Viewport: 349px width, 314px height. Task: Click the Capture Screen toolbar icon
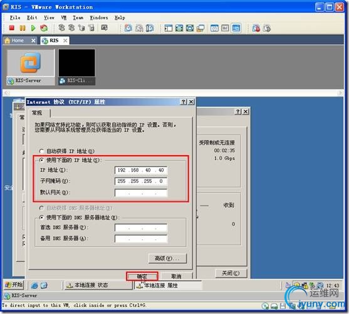coord(105,28)
